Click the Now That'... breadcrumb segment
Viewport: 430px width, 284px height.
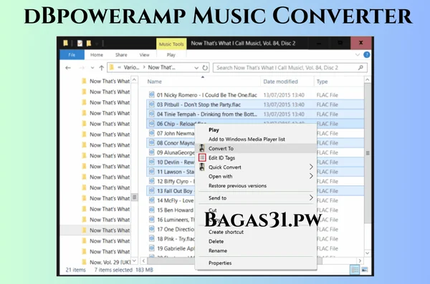pyautogui.click(x=161, y=67)
